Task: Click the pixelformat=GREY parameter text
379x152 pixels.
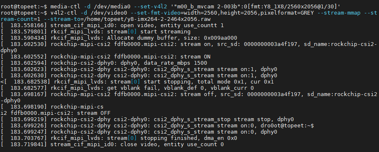Action: click(x=287, y=13)
